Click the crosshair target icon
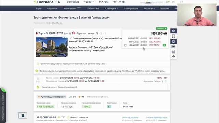 [x=173, y=41]
